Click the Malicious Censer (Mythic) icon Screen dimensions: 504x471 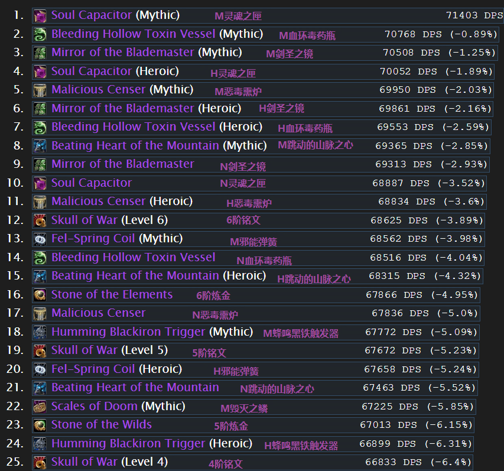40,90
